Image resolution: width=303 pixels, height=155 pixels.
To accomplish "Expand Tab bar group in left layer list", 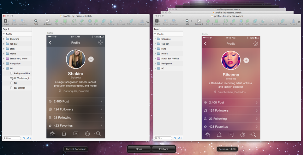I will 4,44.
